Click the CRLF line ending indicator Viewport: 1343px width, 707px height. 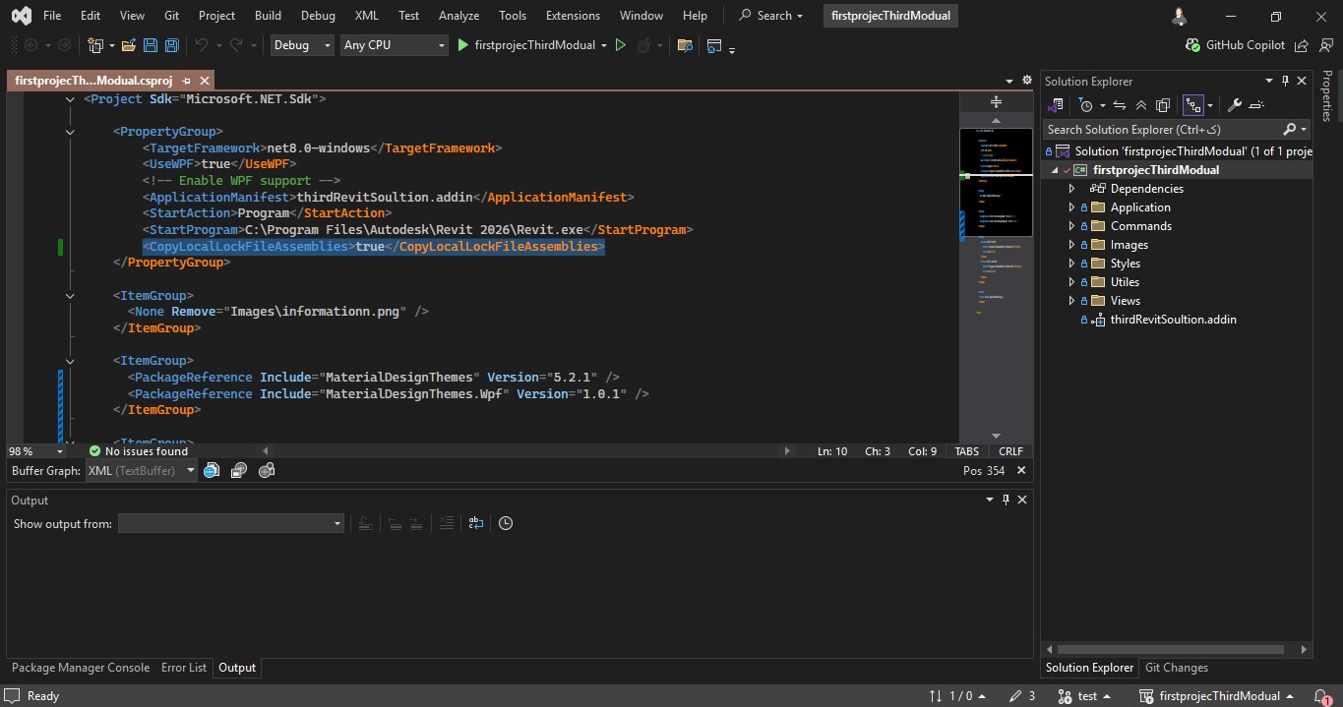[x=1010, y=451]
